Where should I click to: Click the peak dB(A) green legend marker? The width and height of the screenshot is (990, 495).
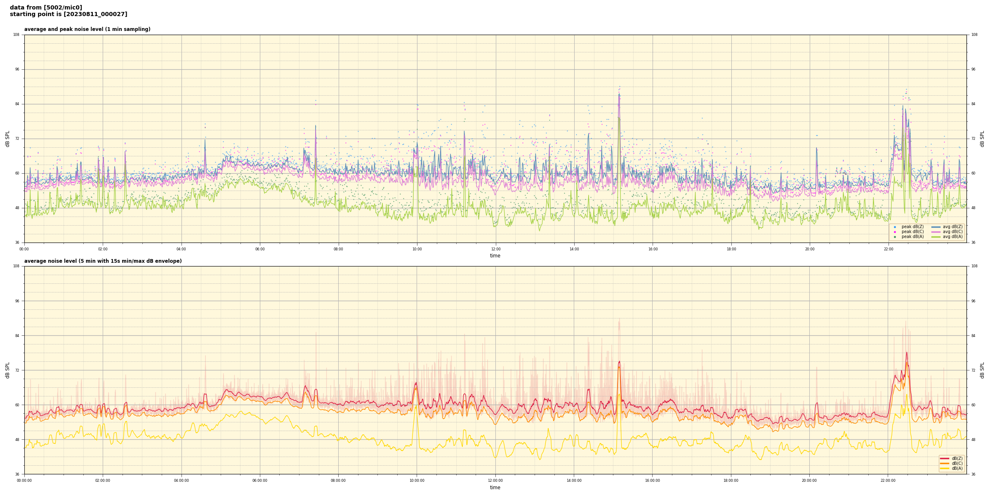pos(895,237)
